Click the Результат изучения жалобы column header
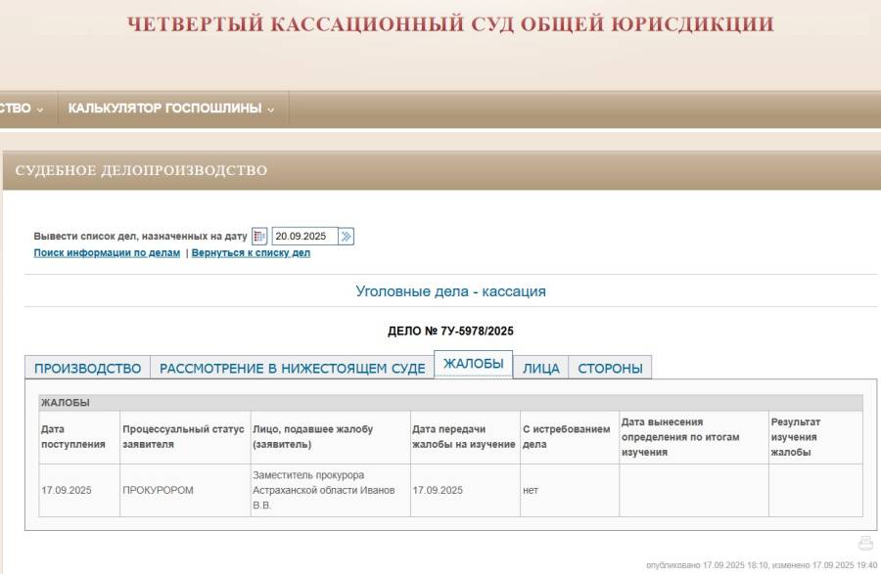This screenshot has width=881, height=574. tap(815, 436)
